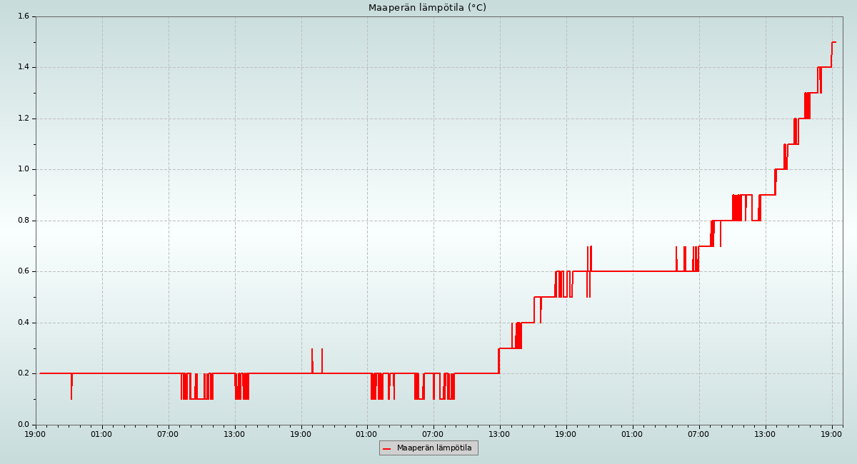Select the 0.8 y-axis tick label

[23, 221]
